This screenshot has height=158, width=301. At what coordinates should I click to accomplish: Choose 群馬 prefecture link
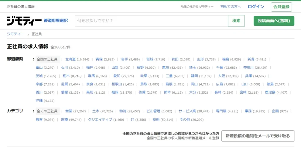coord(91,76)
